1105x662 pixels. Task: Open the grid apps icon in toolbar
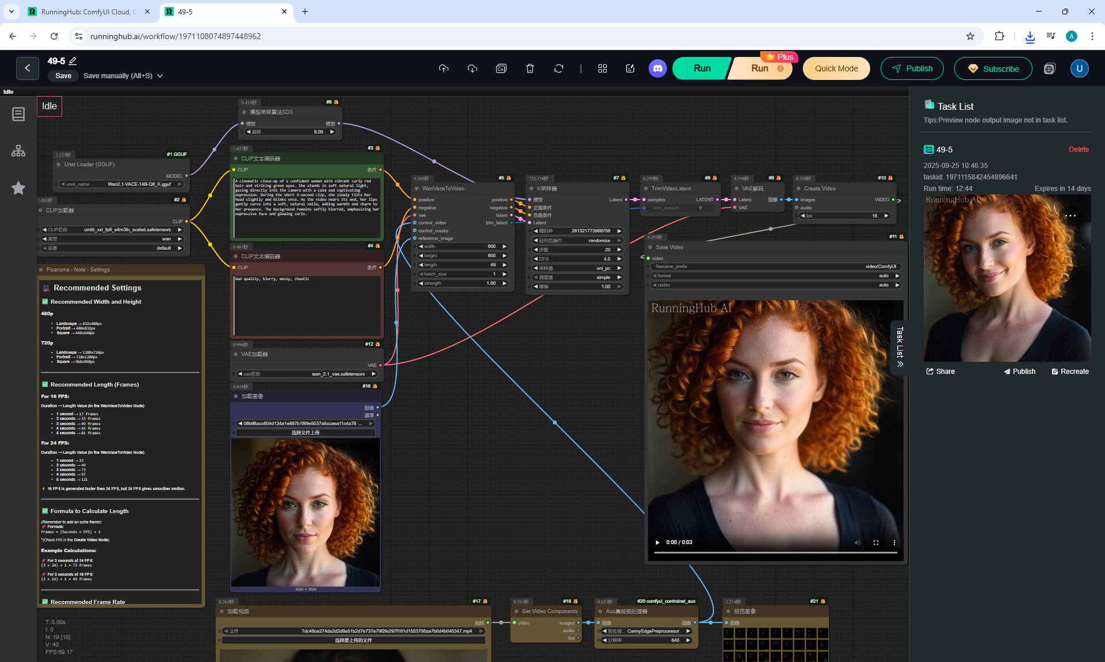click(x=602, y=68)
